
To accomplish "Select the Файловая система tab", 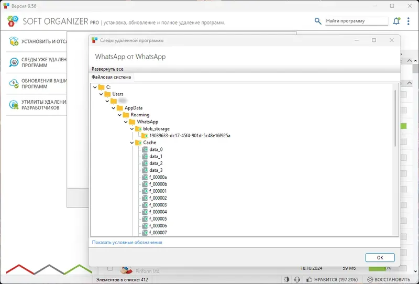I will 111,77.
